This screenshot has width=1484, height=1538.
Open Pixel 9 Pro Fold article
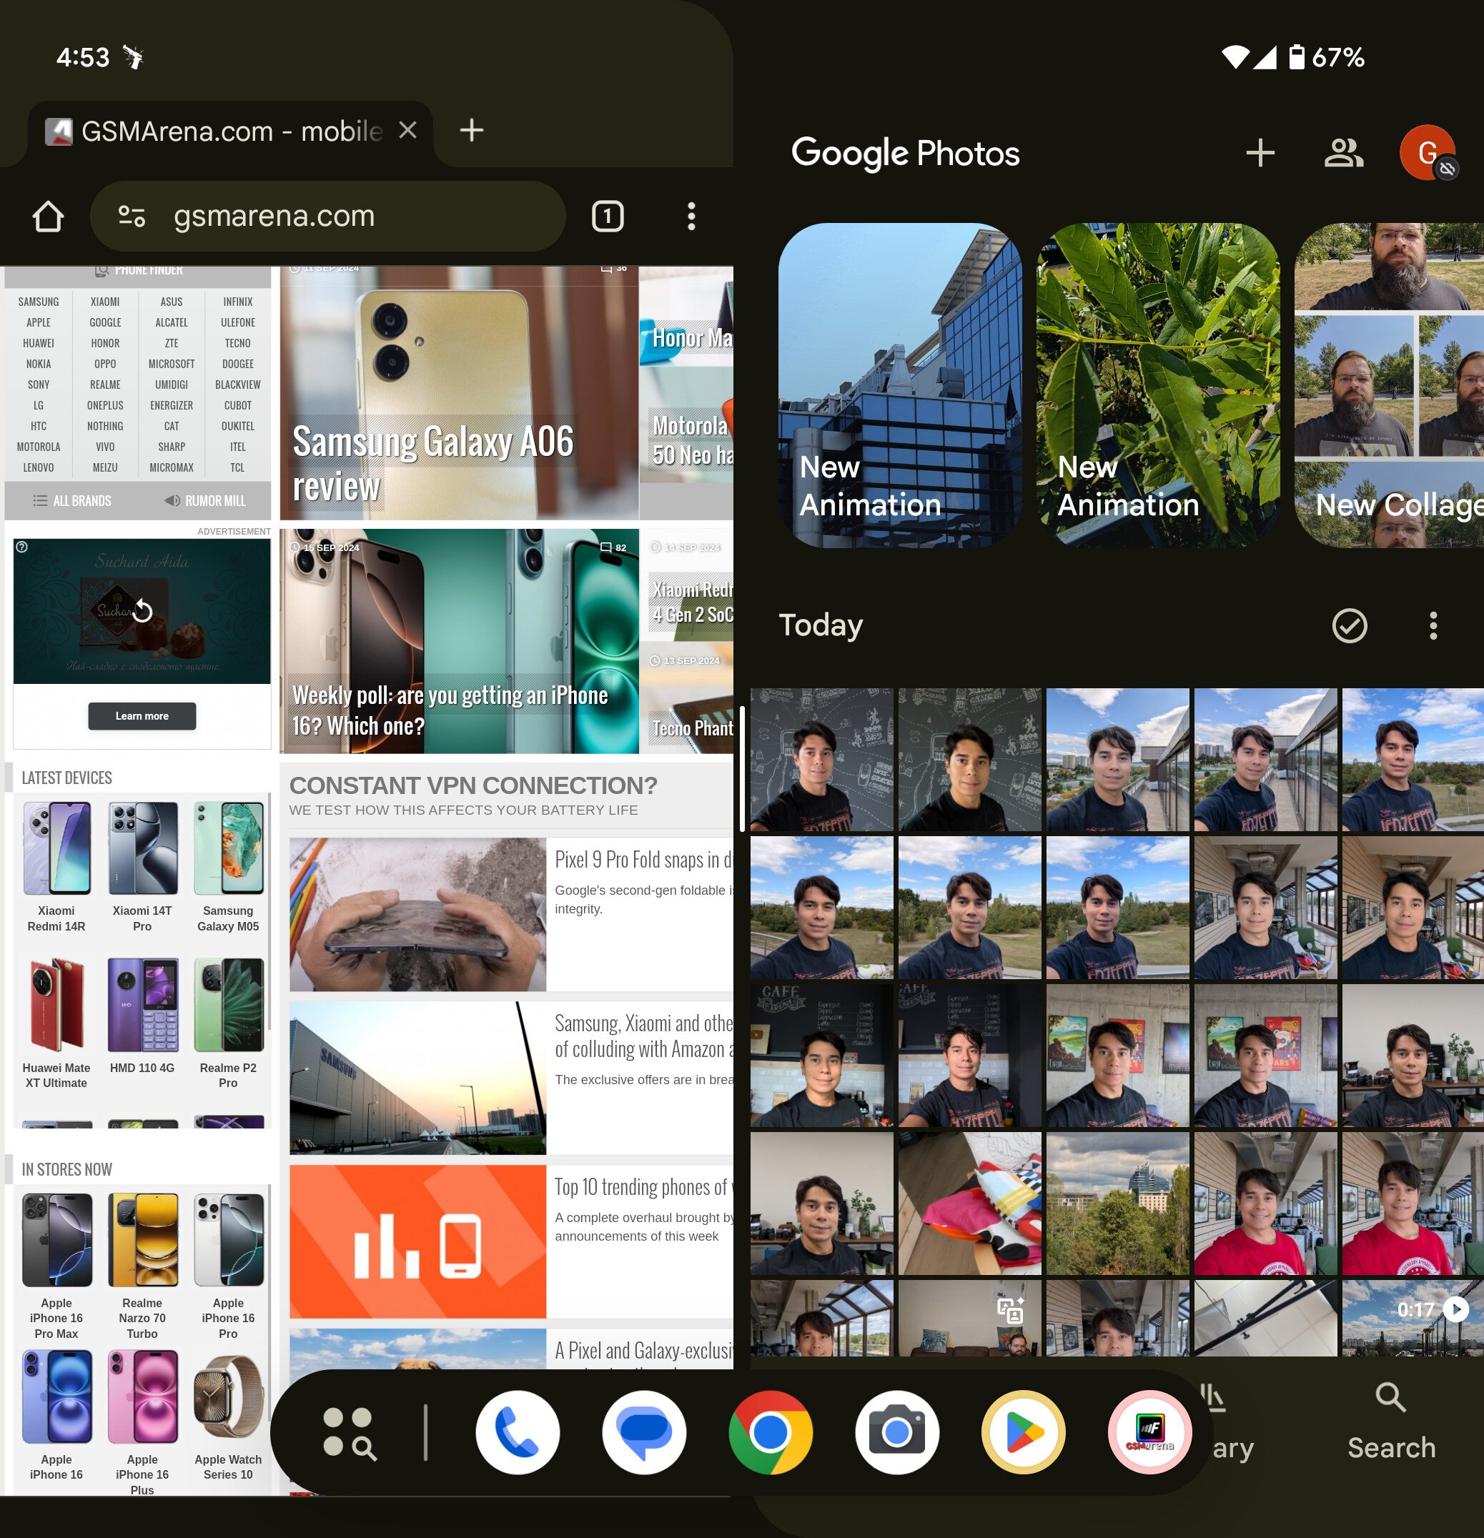coord(511,914)
